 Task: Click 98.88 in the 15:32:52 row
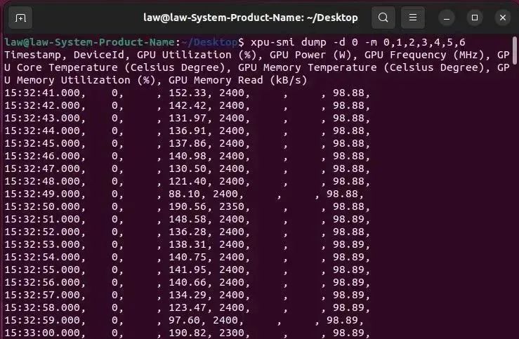348,232
